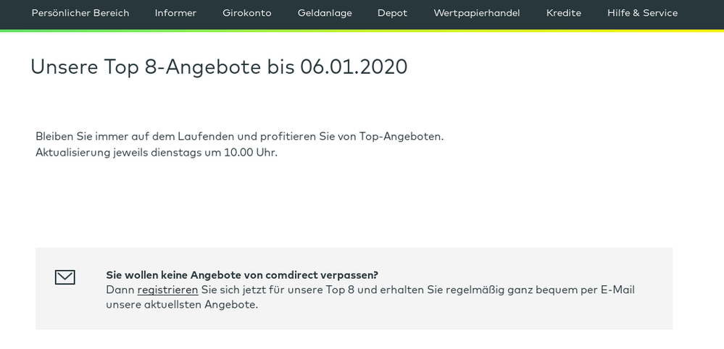724x349 pixels.
Task: Follow the underlined registrieren link
Action: pos(167,290)
